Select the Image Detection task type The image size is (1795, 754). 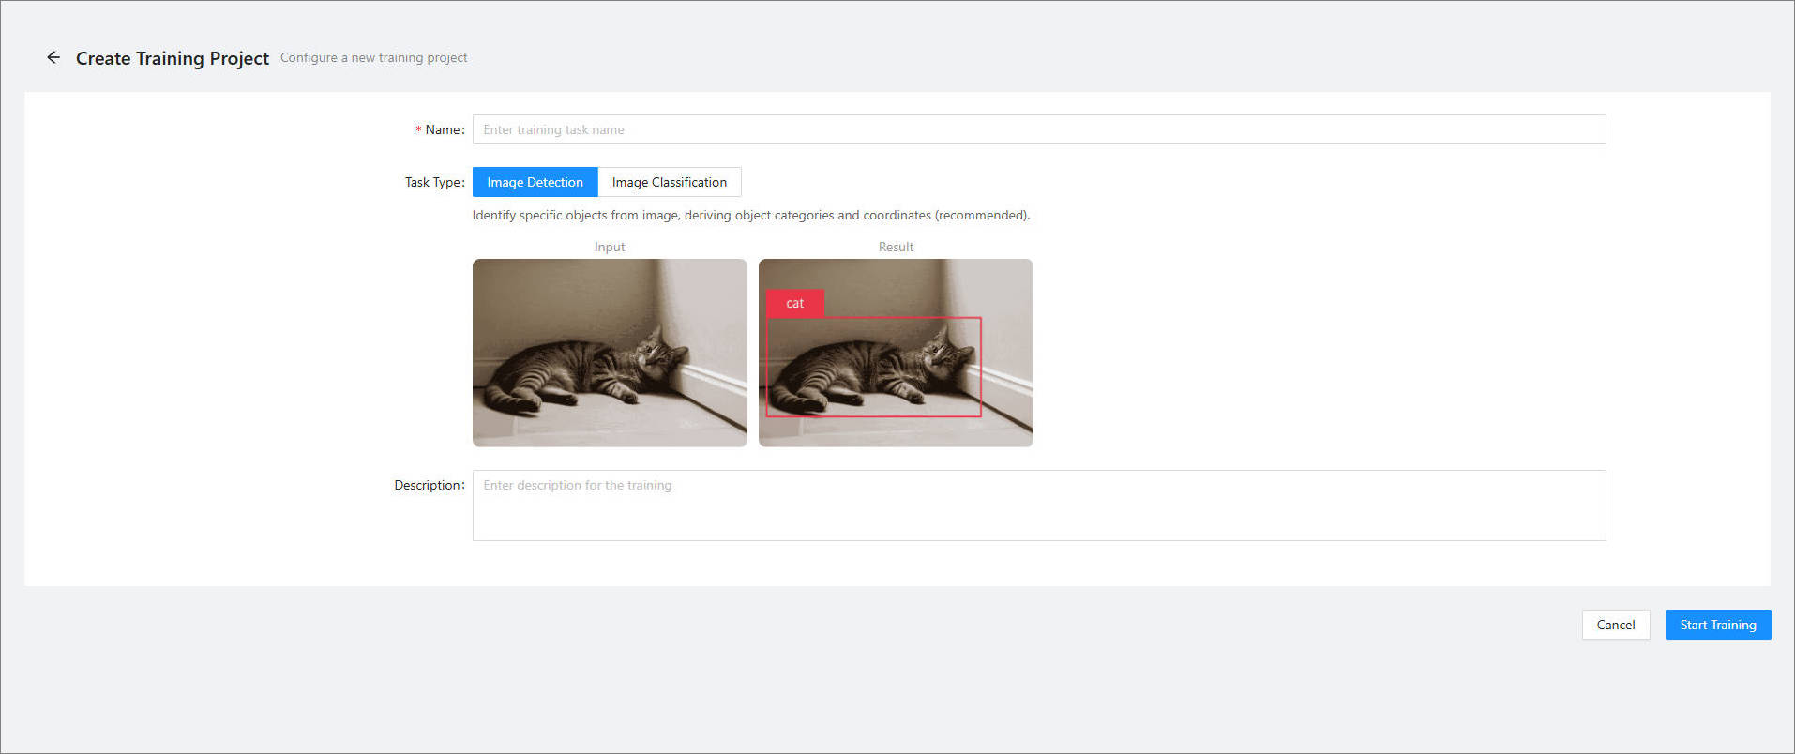535,182
